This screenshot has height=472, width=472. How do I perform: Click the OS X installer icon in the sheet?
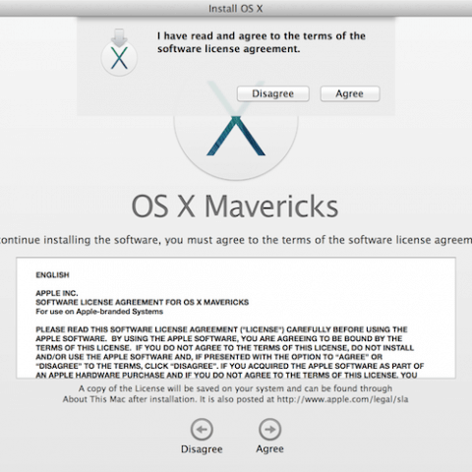pyautogui.click(x=119, y=52)
